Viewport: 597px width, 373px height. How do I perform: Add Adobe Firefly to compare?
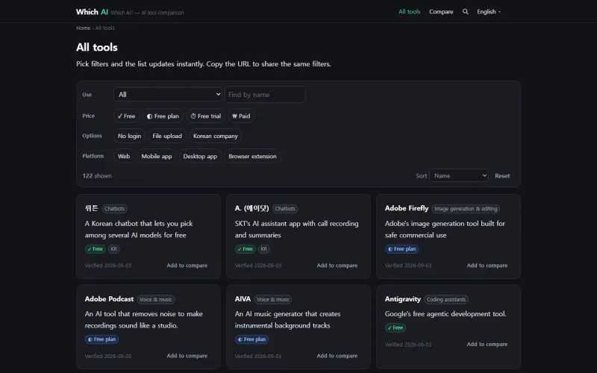487,266
